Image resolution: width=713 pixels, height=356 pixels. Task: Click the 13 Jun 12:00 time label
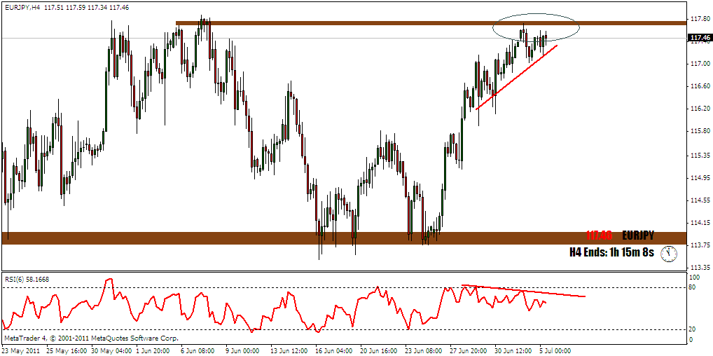289,351
